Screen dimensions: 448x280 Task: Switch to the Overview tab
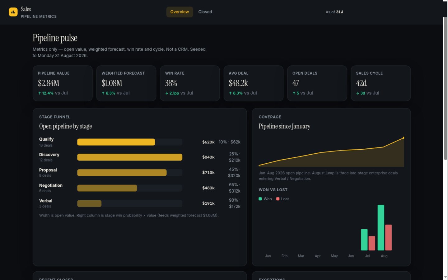click(180, 12)
